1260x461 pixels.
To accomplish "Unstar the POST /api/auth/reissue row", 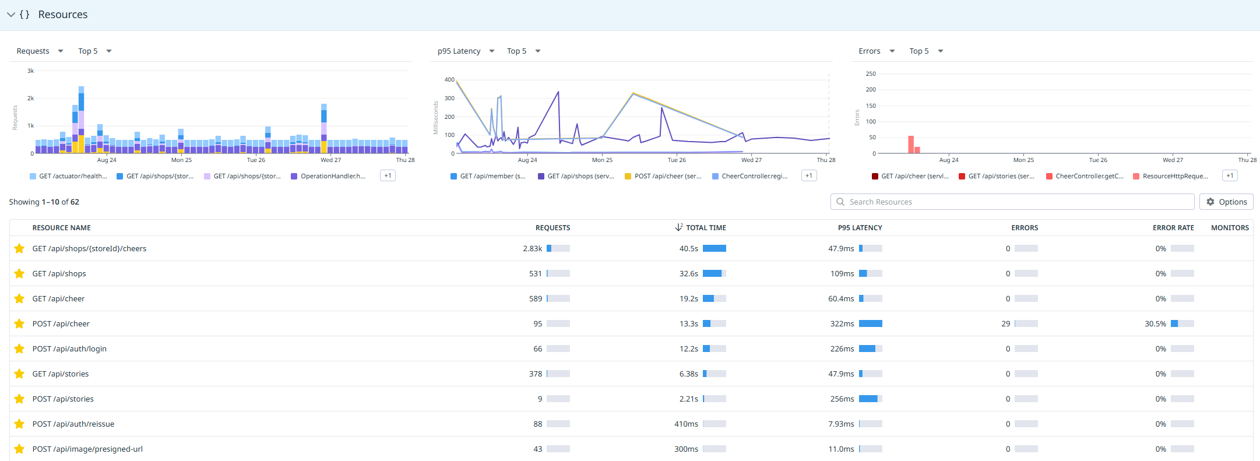I will click(19, 424).
